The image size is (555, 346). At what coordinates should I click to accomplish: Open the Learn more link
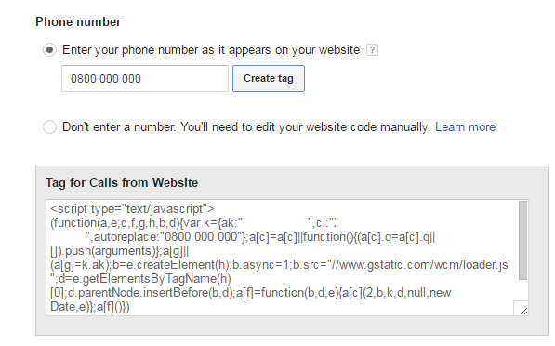465,126
